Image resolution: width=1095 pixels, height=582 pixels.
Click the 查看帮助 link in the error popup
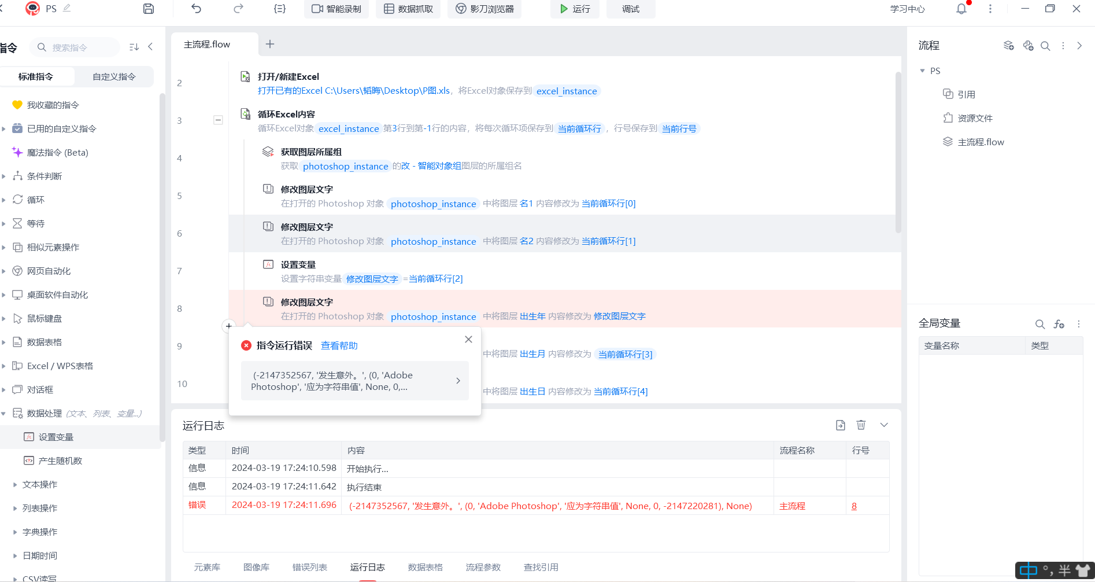pos(339,345)
